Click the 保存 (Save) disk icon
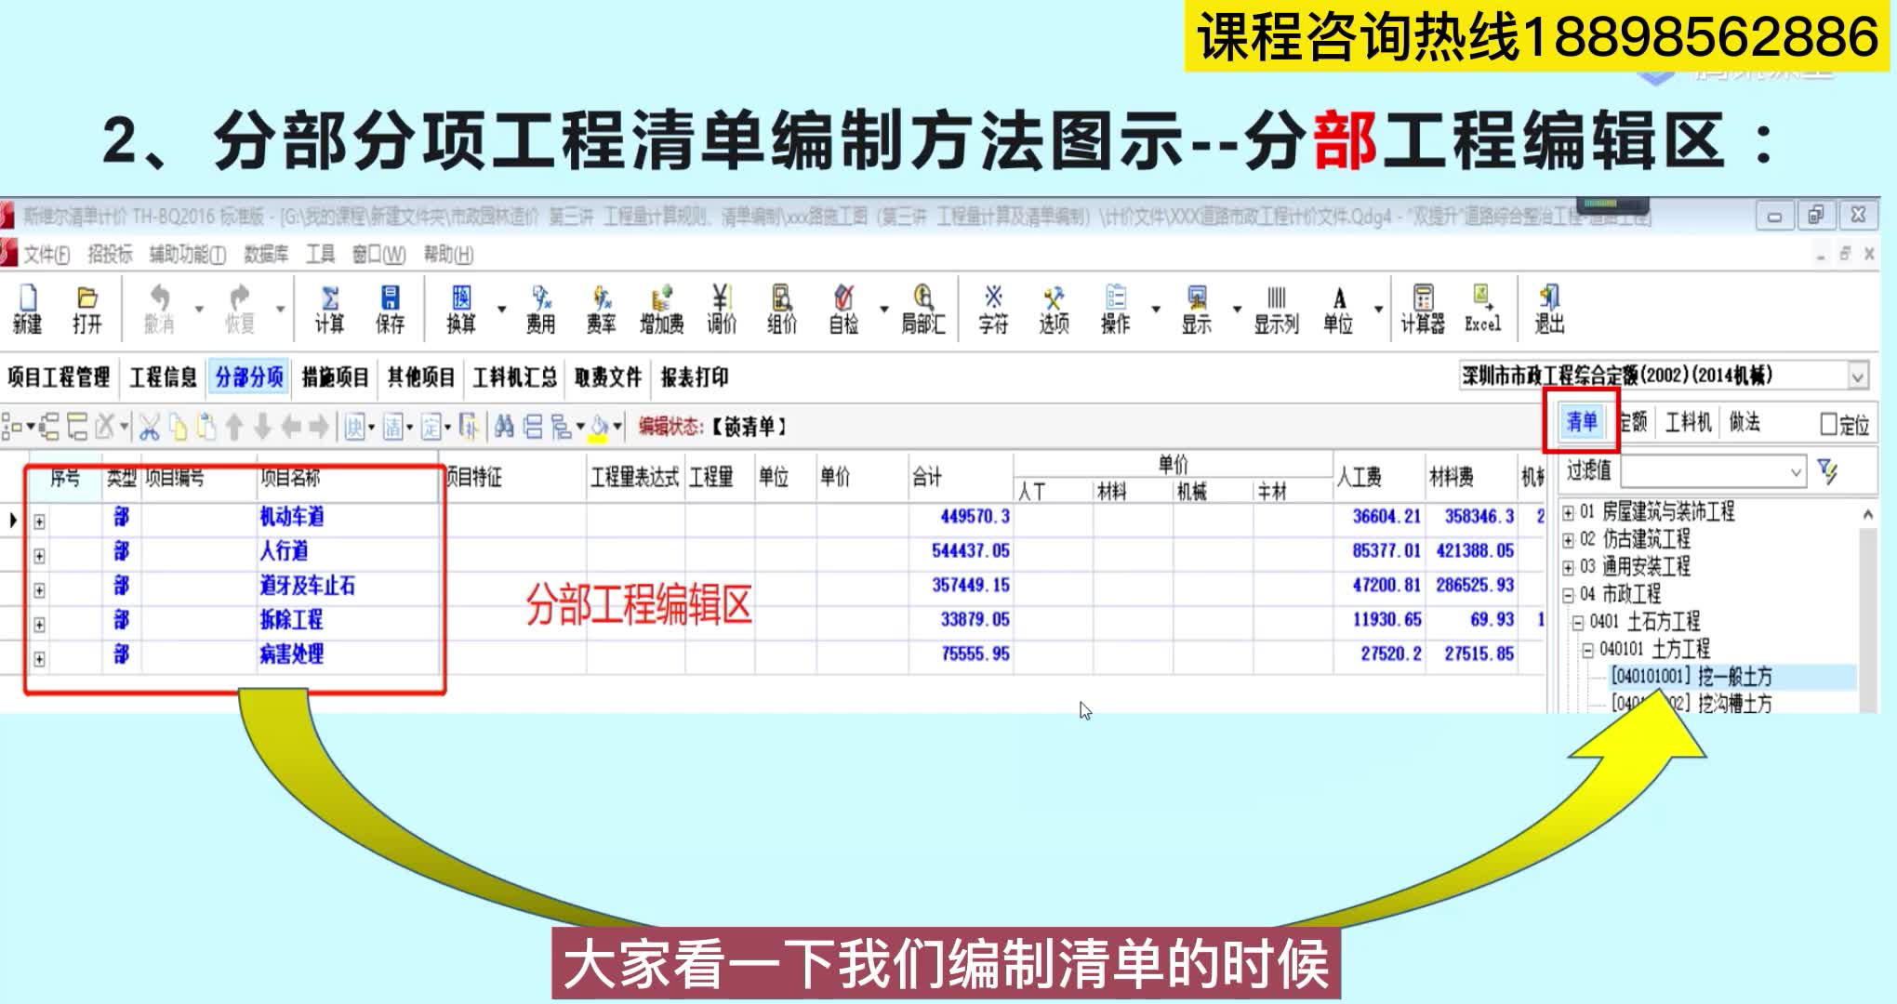 click(390, 309)
